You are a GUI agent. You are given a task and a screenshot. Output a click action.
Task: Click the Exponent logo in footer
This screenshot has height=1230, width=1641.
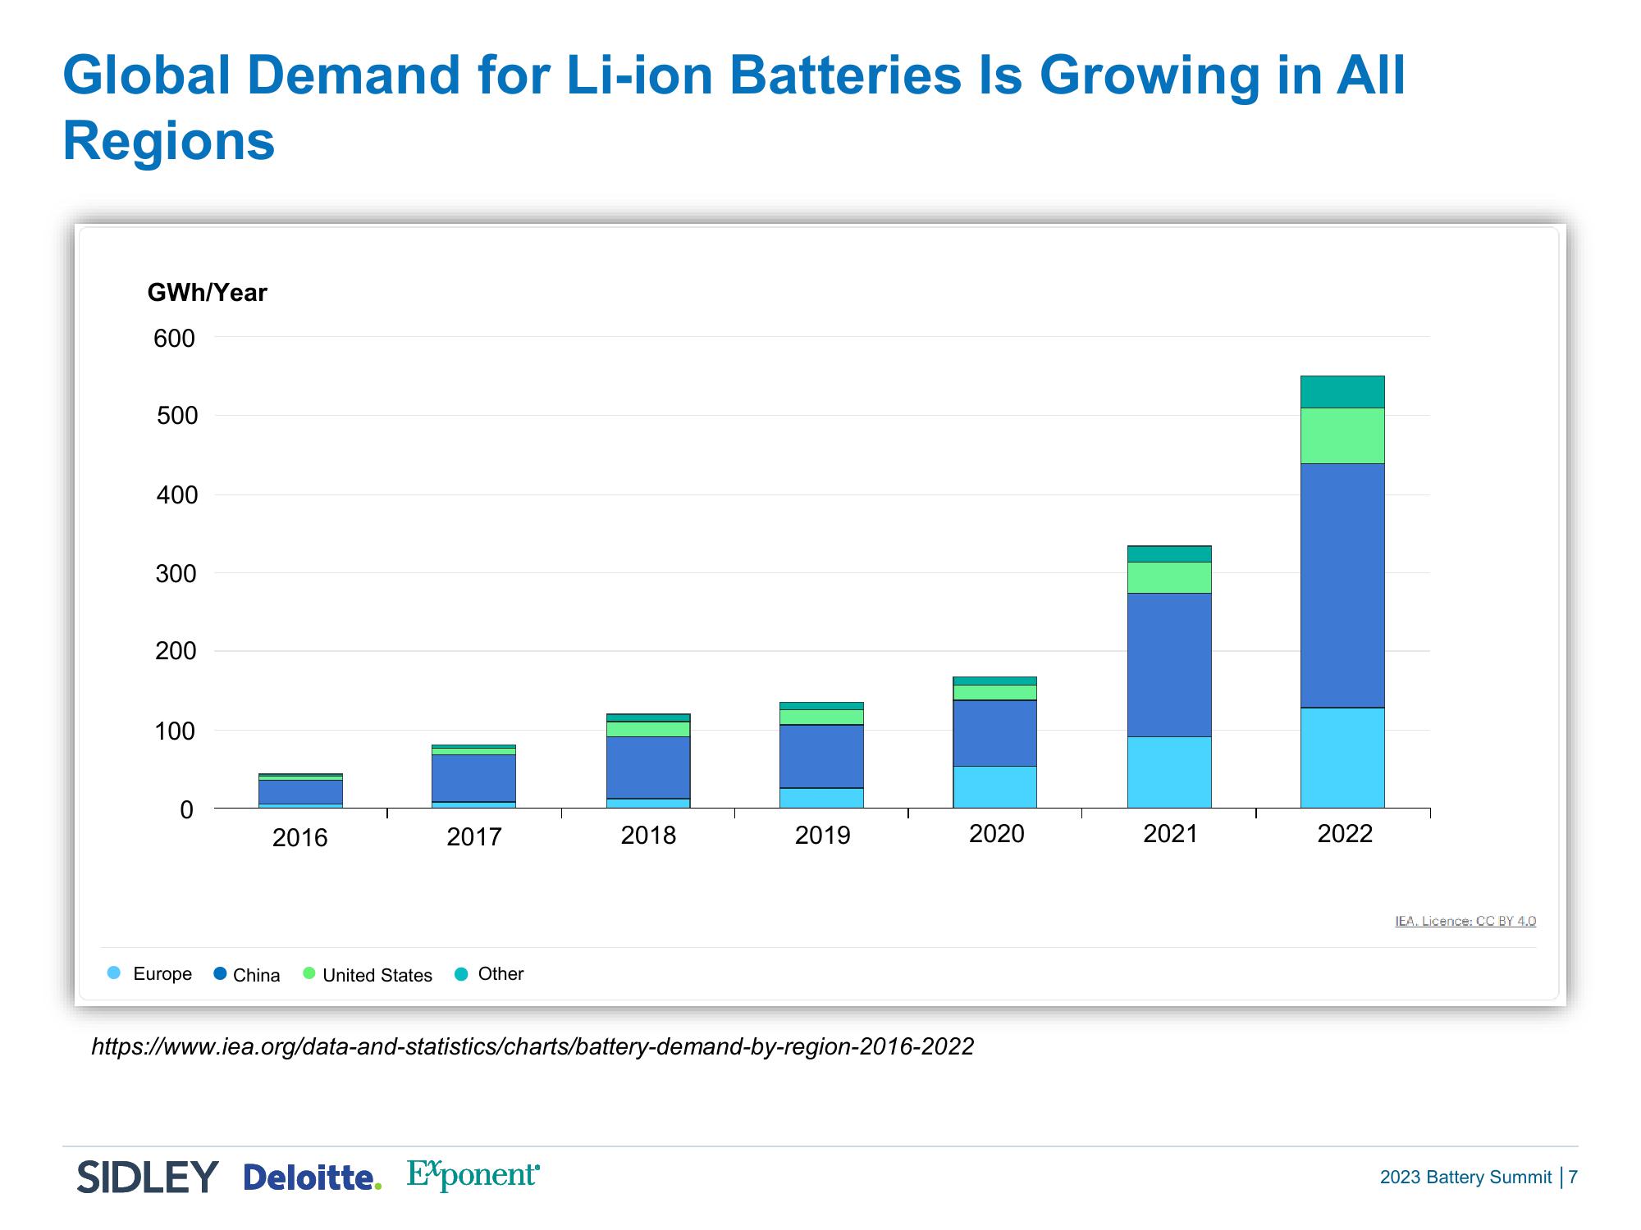[x=473, y=1175]
